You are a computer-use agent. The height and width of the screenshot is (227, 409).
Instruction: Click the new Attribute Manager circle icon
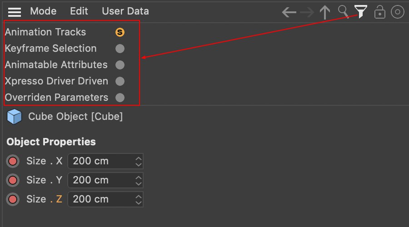click(398, 12)
